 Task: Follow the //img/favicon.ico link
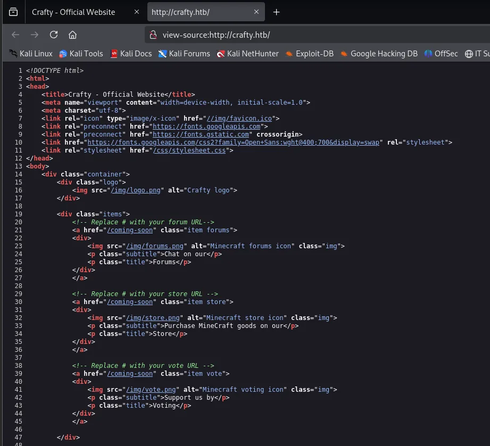coord(239,119)
